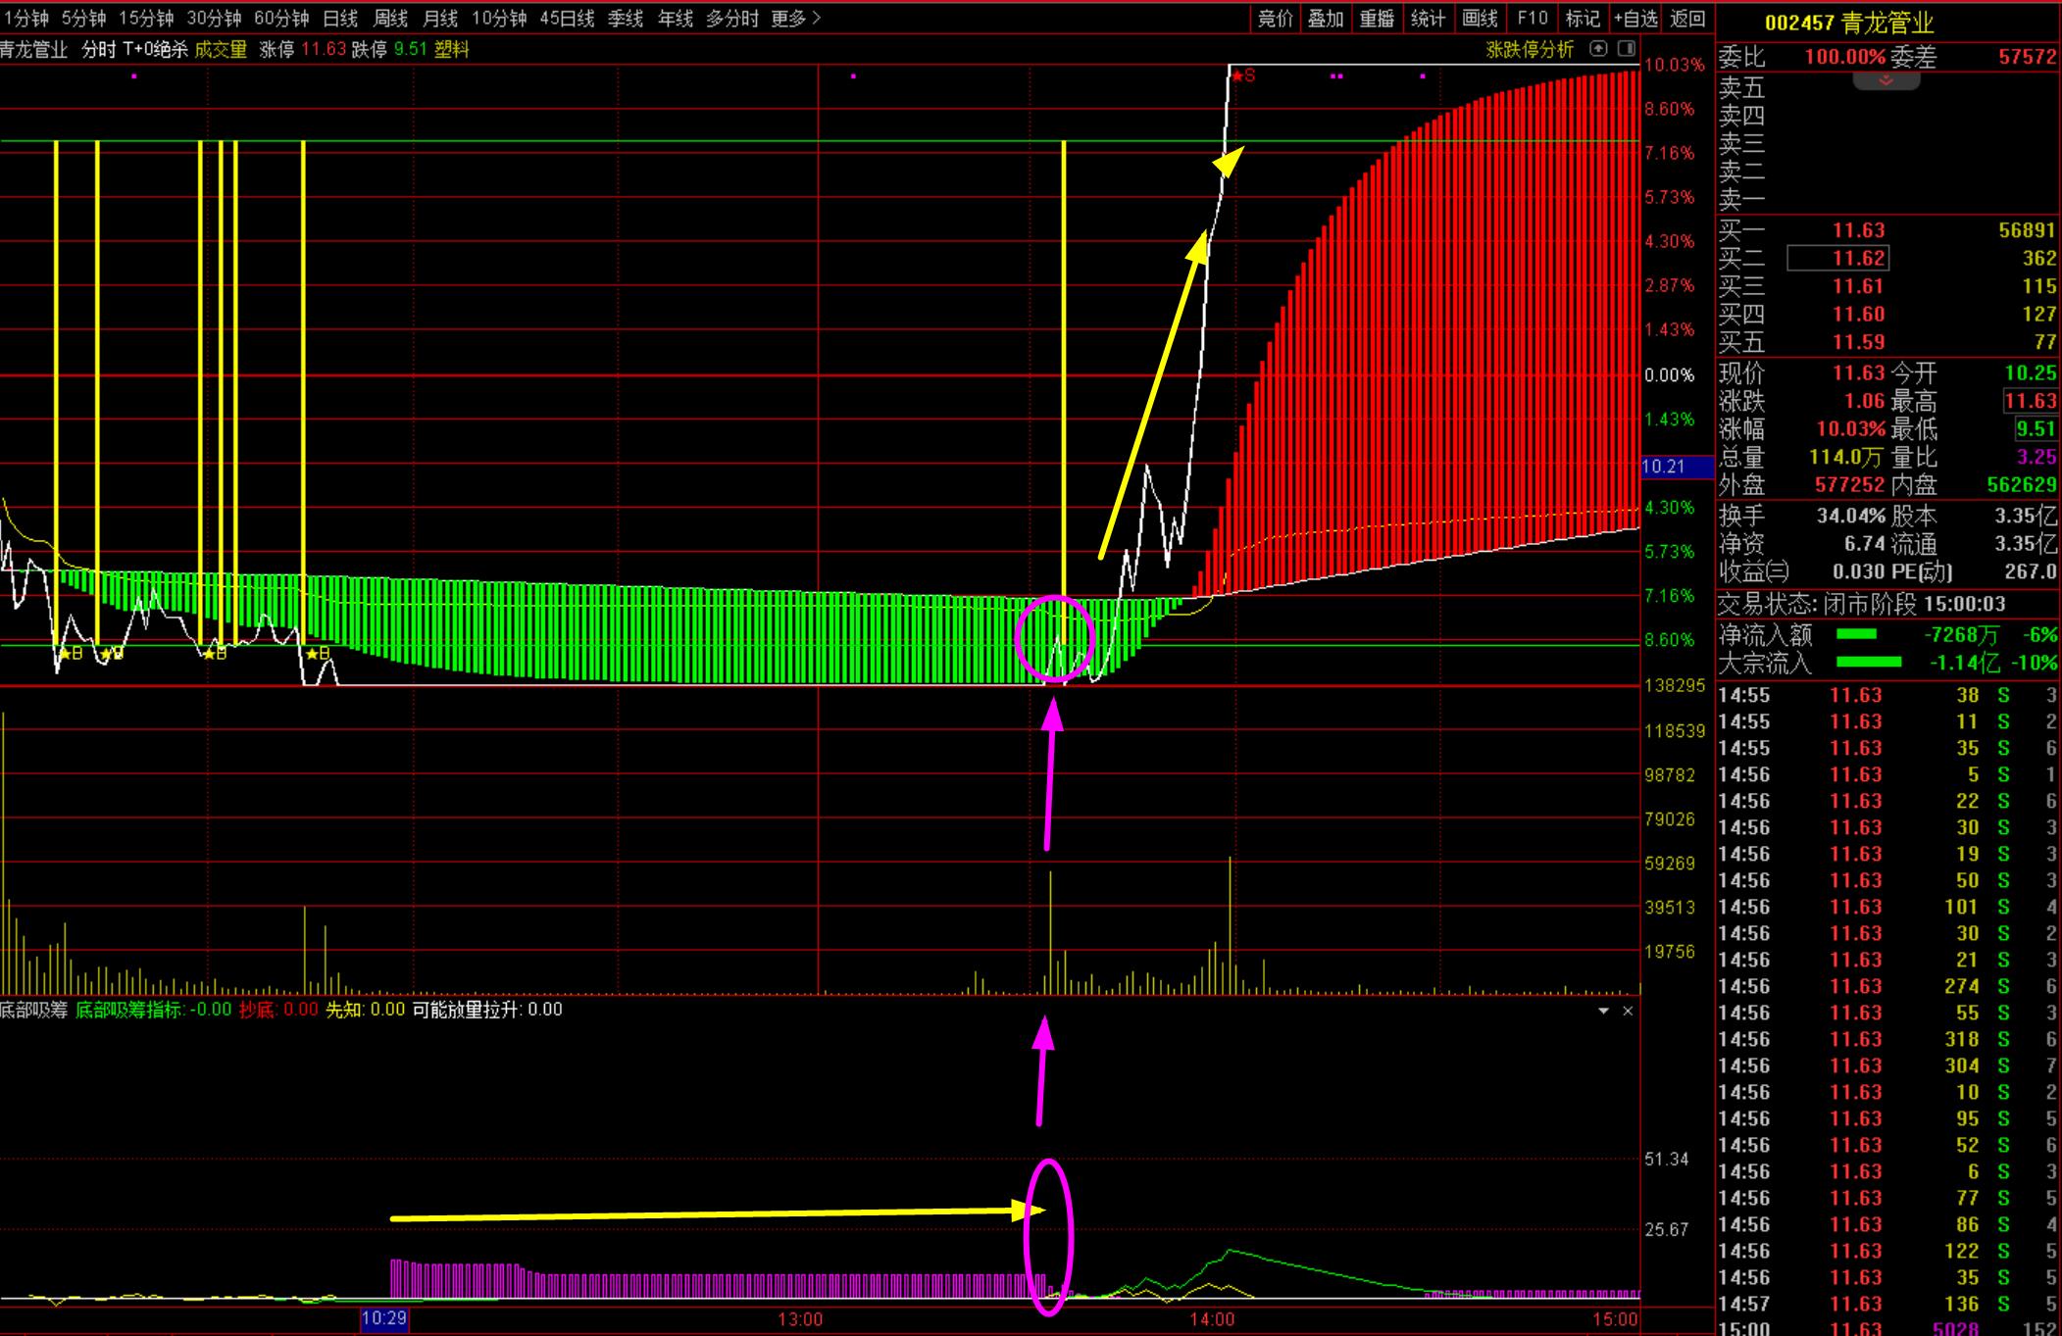
Task: Add the stock via +自选
Action: pos(1635,19)
